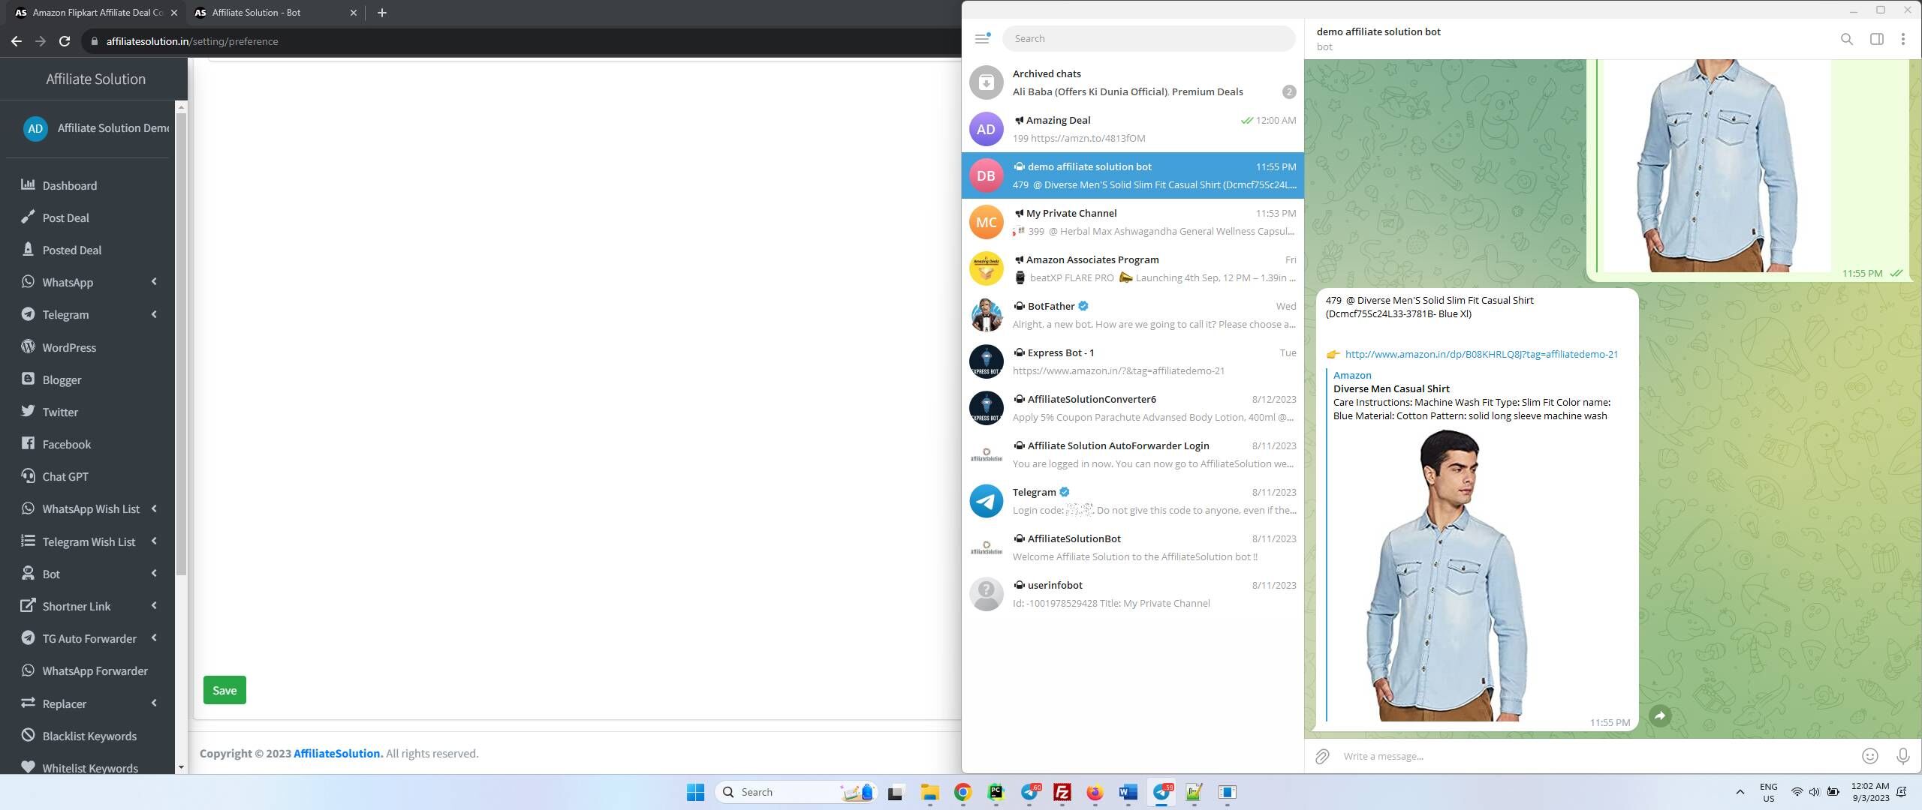The width and height of the screenshot is (1922, 810).
Task: Open the amazon.in product link in message
Action: (x=1481, y=354)
